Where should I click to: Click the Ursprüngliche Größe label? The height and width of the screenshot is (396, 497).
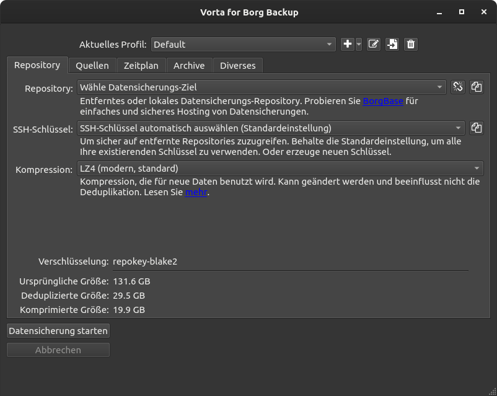(64, 281)
